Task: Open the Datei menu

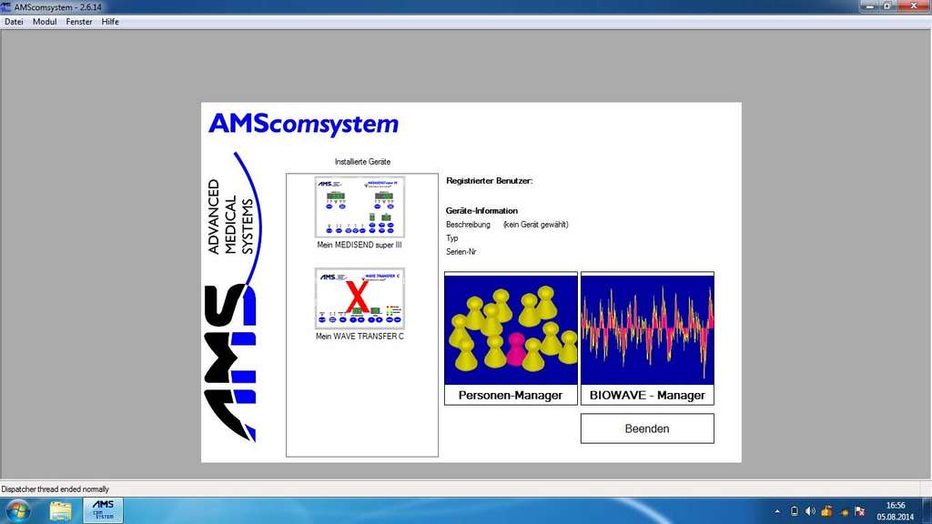Action: pos(14,22)
